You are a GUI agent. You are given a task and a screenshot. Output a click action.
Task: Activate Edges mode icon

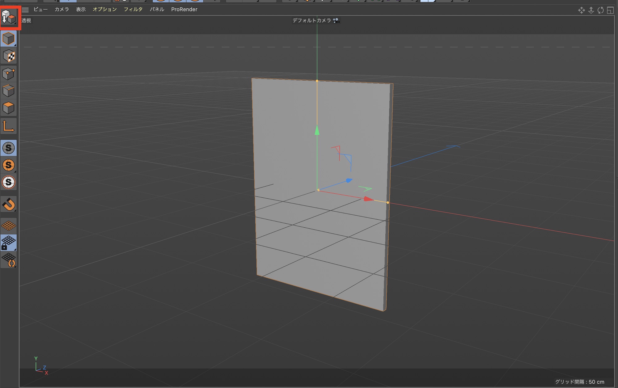coord(9,91)
